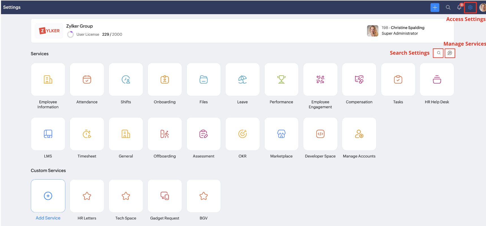
Task: Open the Offboarding service tile
Action: [165, 134]
